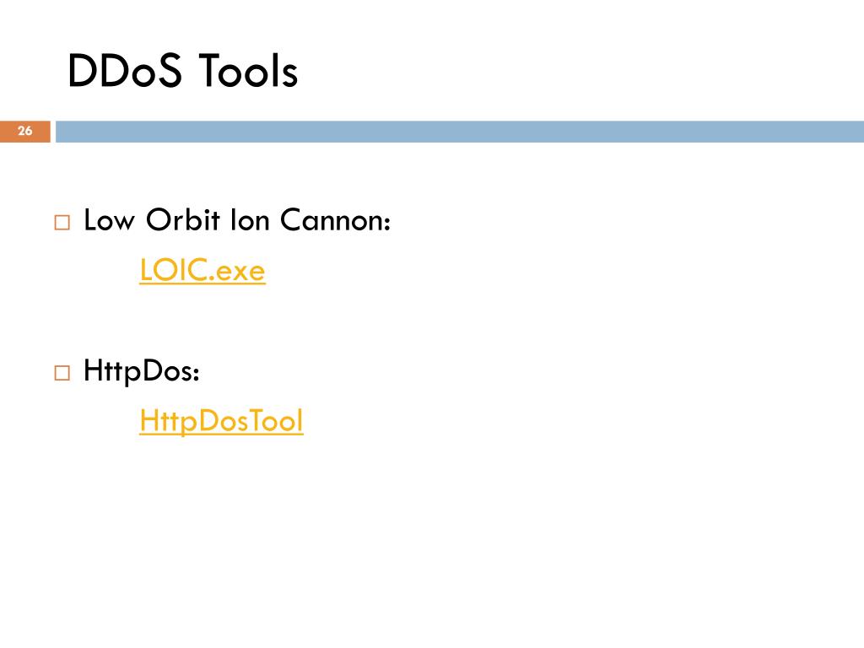Click the square bullet beside HttpDos

[x=62, y=373]
